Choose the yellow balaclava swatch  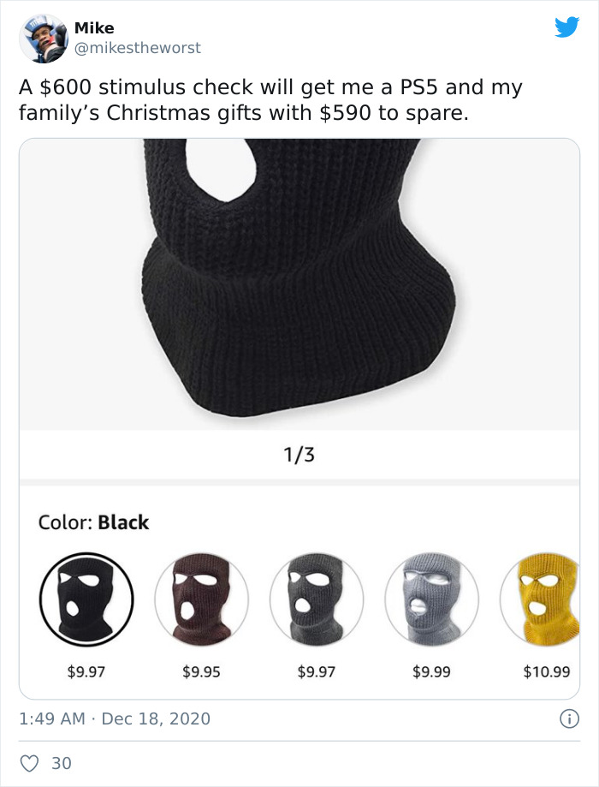point(541,599)
